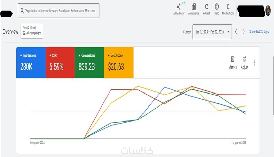The height and width of the screenshot is (157, 274).
Task: Open the three-dot more options menu
Action: click(254, 63)
